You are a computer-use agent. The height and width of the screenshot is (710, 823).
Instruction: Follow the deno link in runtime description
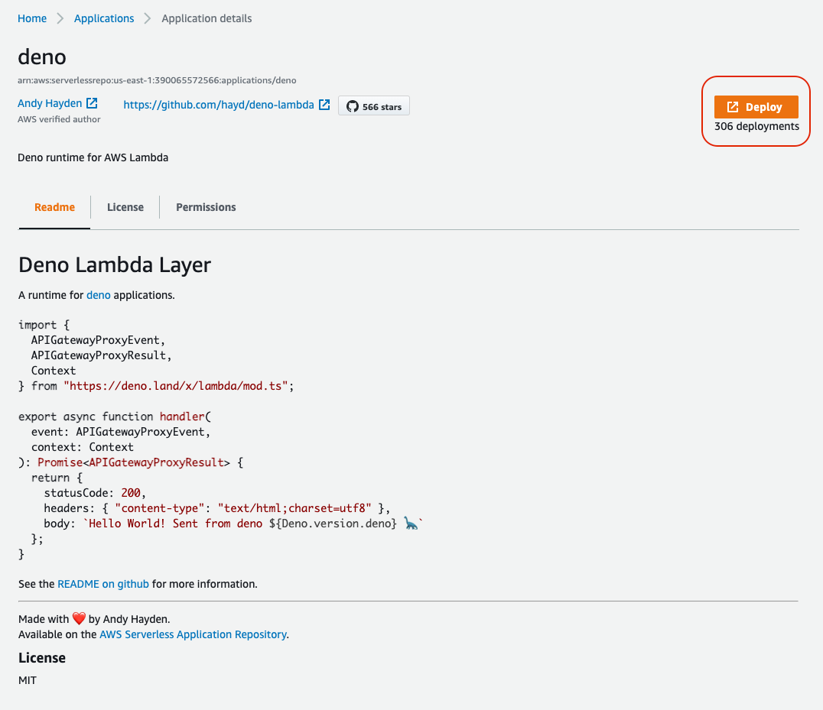pyautogui.click(x=99, y=295)
